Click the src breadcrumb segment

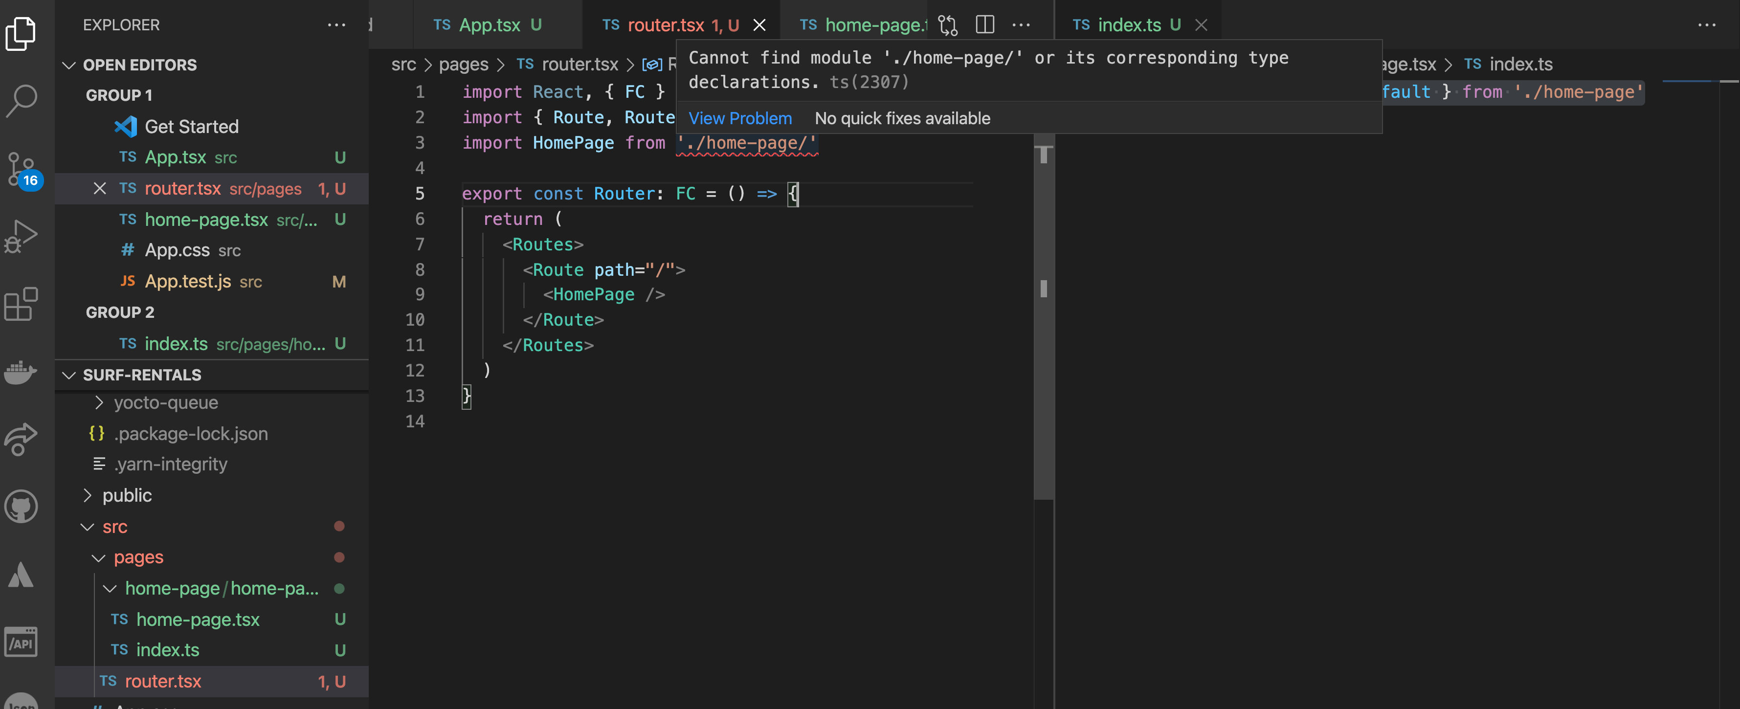403,64
